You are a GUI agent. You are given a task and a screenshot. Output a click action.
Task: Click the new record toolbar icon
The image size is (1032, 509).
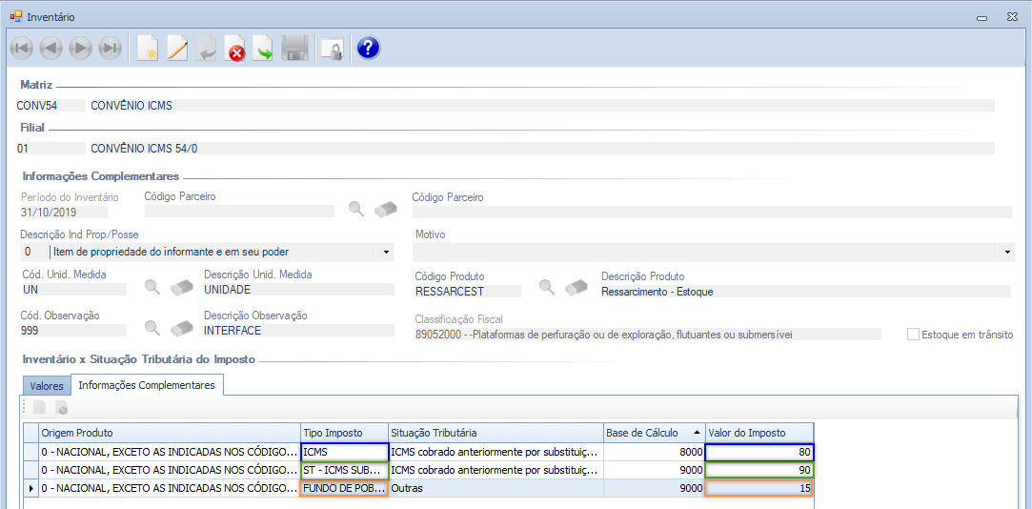point(148,49)
